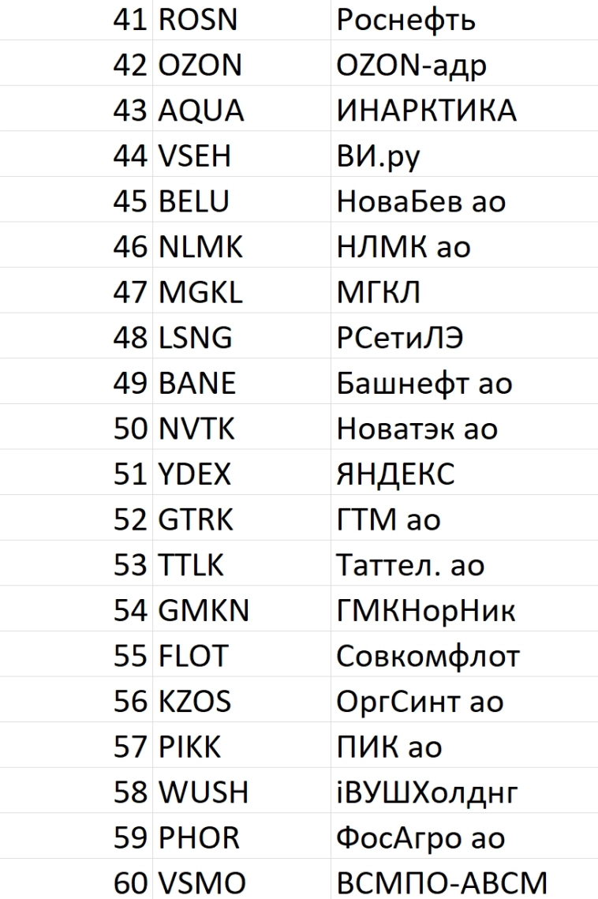The width and height of the screenshot is (598, 899).
Task: Select the row number 44 cell
Action: click(129, 156)
